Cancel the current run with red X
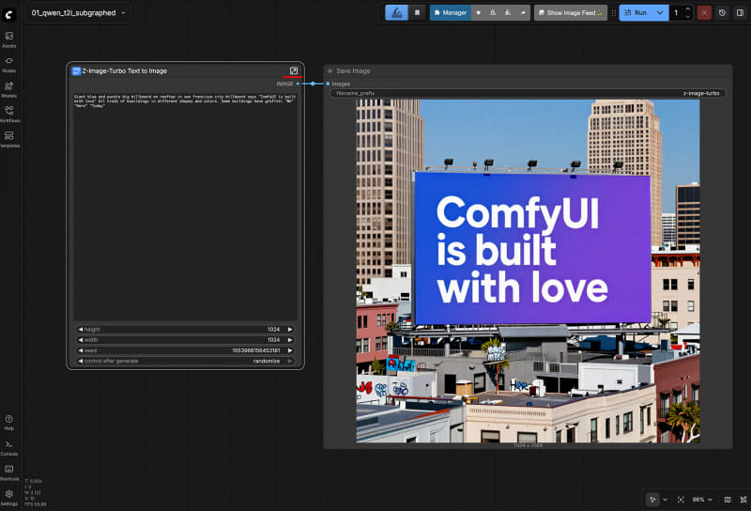 pos(704,13)
